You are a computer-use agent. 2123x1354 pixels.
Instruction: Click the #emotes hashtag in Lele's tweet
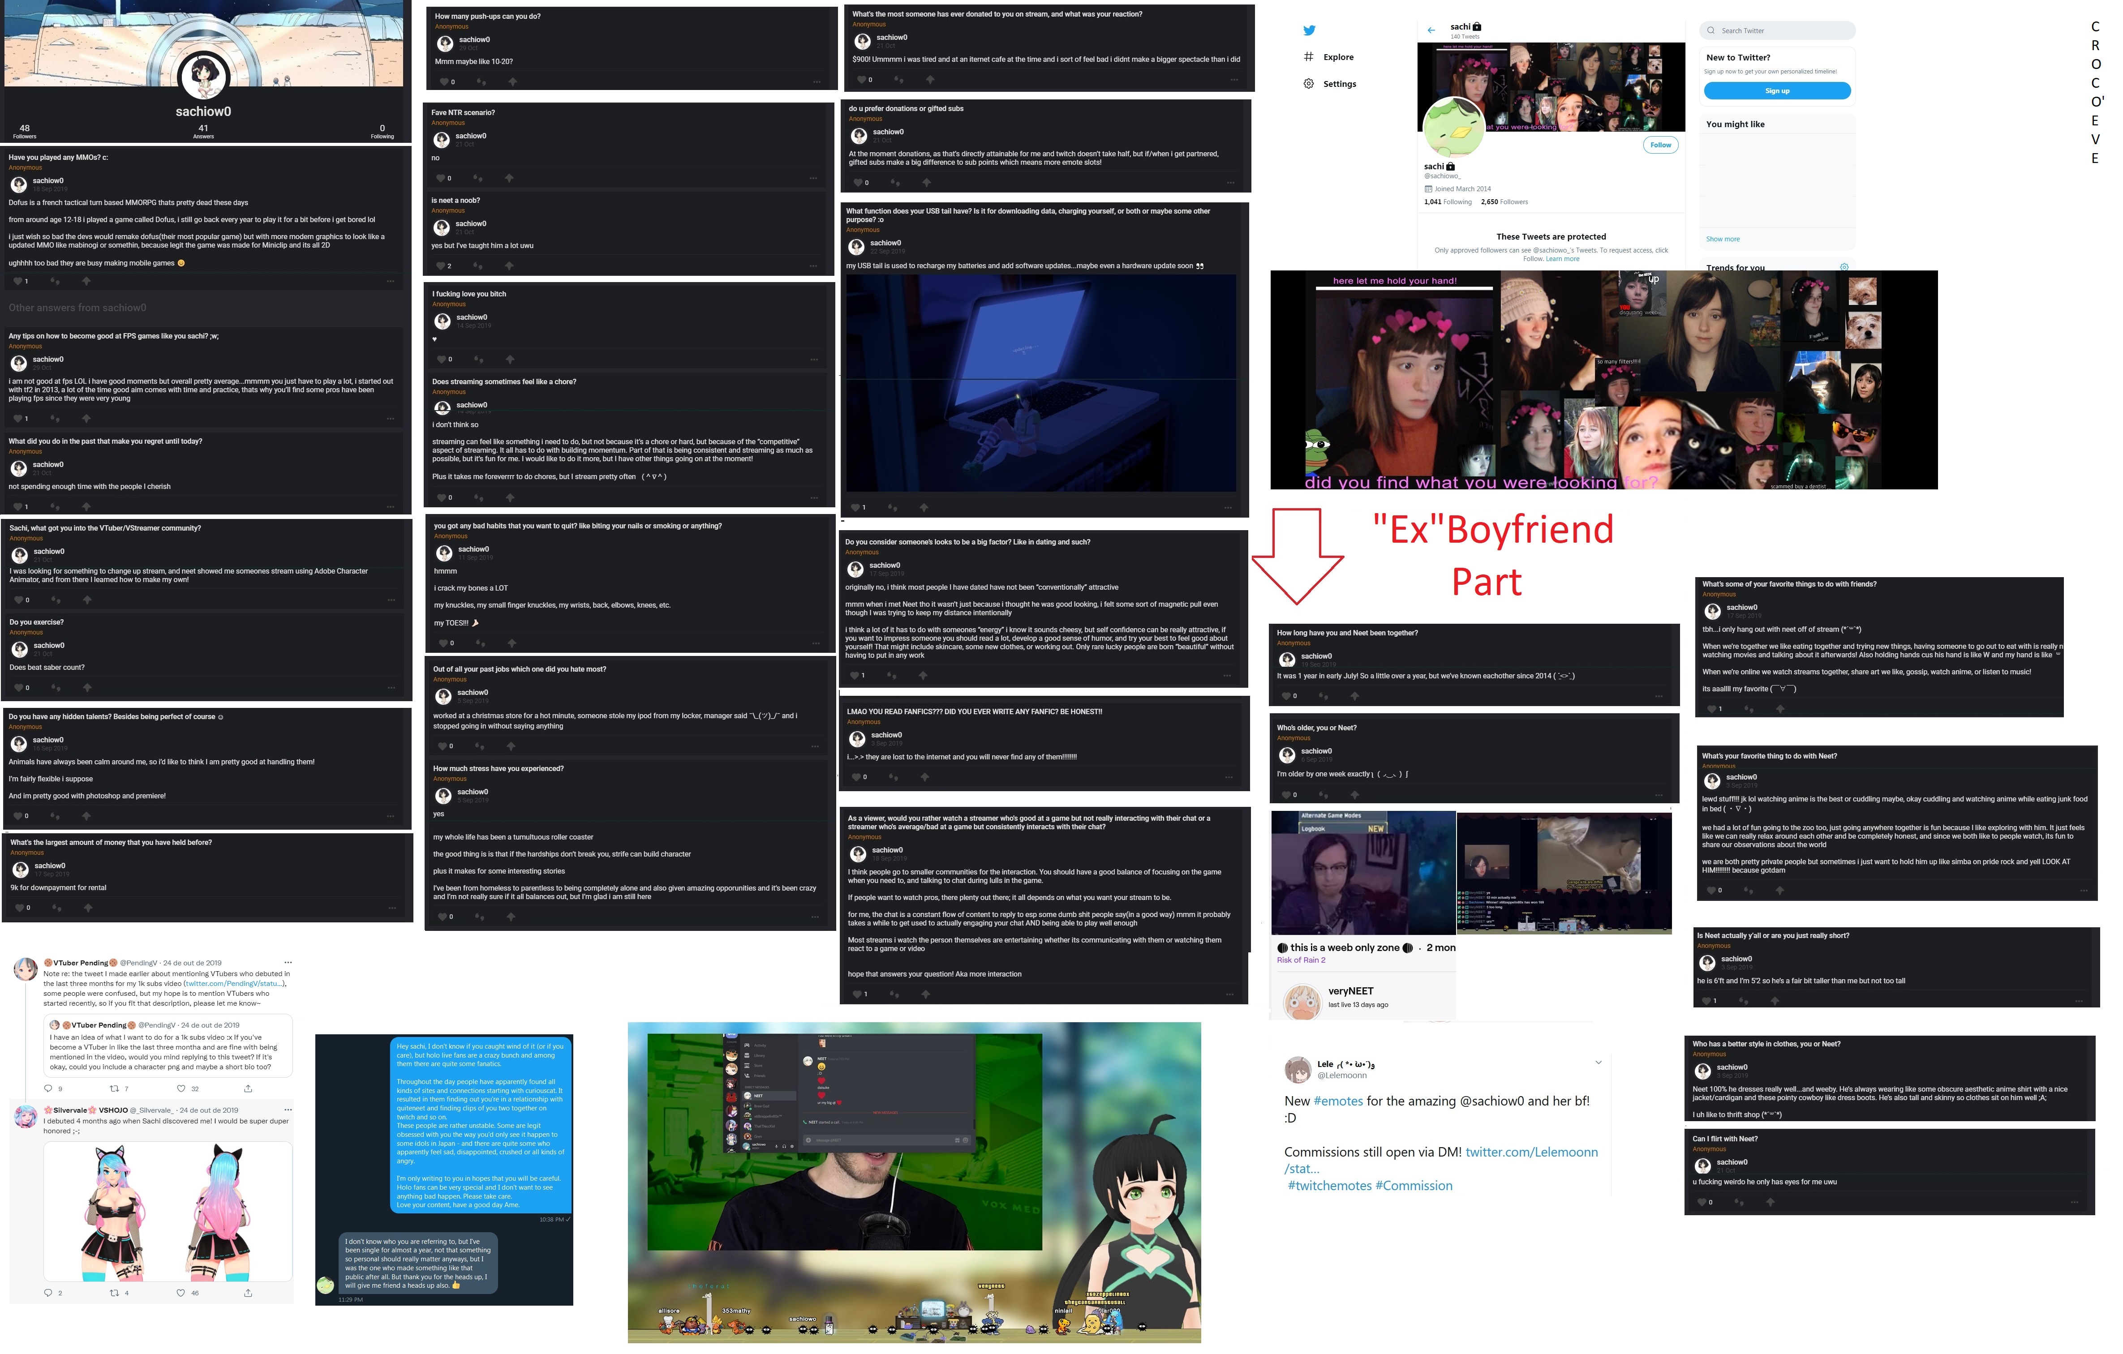[x=1337, y=1101]
